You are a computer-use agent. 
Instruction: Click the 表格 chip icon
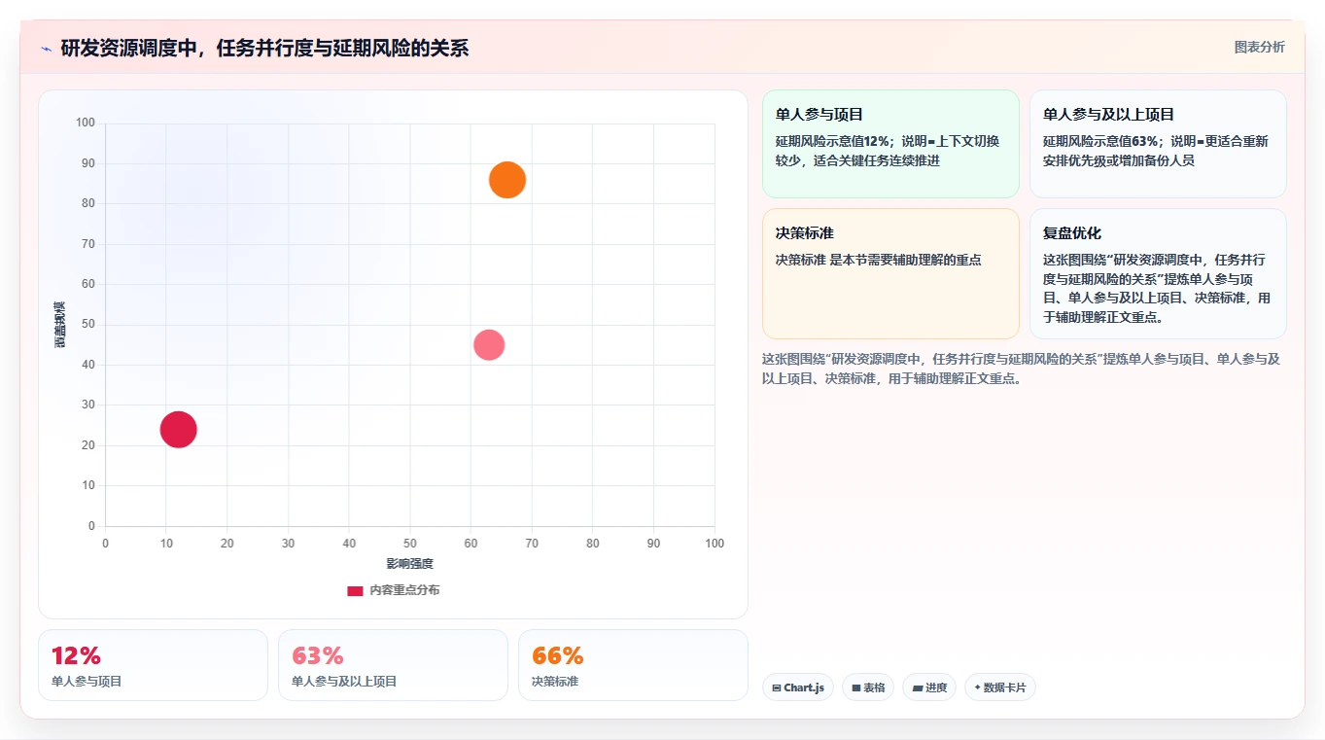pos(856,687)
